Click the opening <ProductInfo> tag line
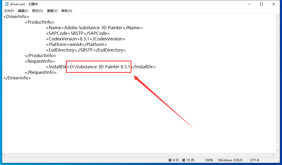Image resolution: width=282 pixels, height=165 pixels. 39,22
